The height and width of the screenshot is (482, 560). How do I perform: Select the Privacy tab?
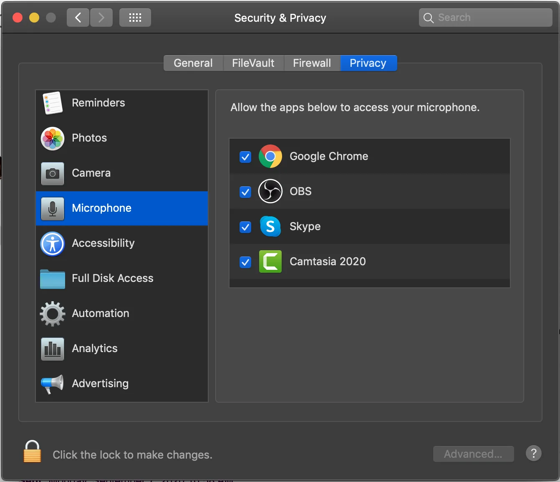368,63
